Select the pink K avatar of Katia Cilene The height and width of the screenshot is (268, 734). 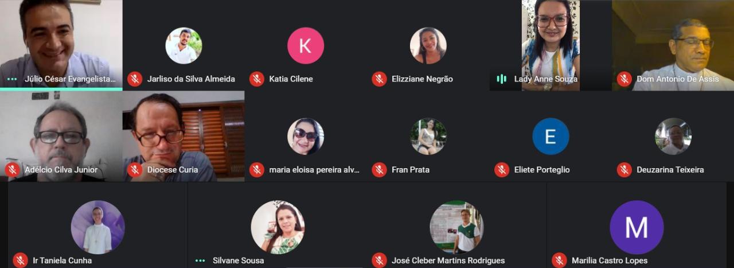point(306,45)
